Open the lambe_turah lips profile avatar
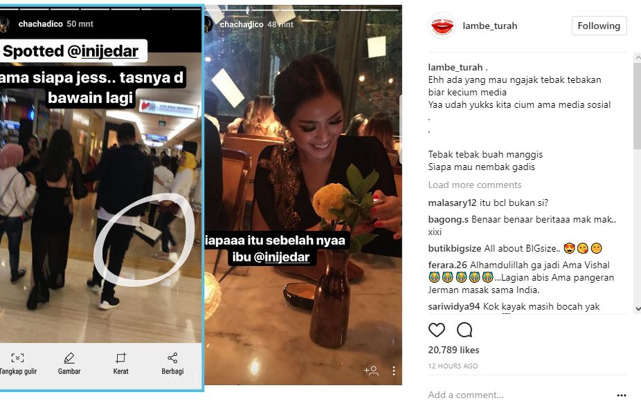Image resolution: width=641 pixels, height=412 pixels. pyautogui.click(x=442, y=26)
